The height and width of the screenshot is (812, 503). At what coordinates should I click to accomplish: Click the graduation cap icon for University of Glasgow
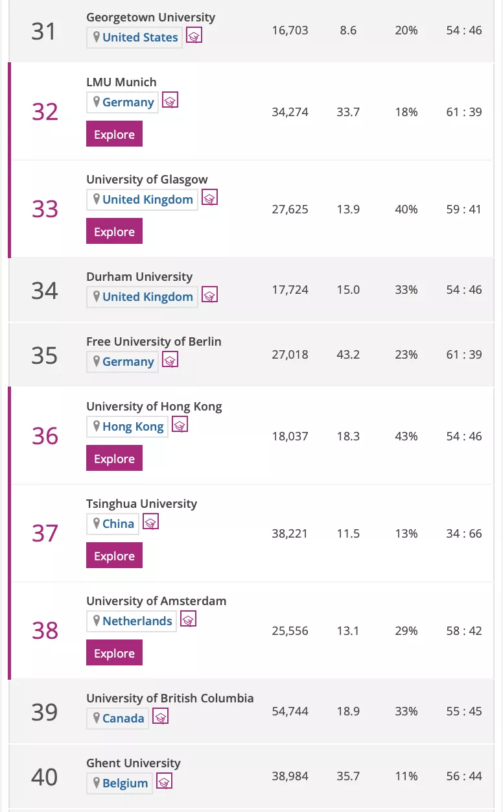coord(209,197)
